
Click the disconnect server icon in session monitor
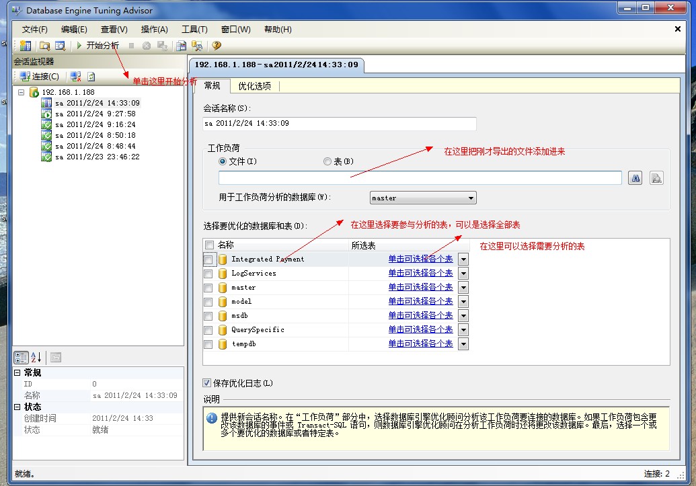coord(76,77)
